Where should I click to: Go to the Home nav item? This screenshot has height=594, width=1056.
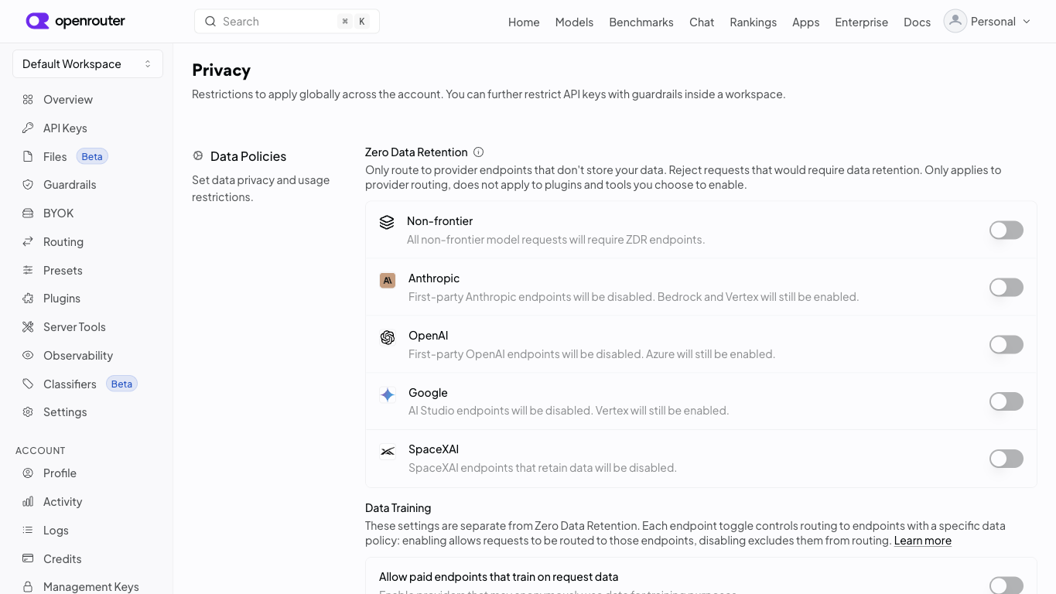(x=524, y=22)
